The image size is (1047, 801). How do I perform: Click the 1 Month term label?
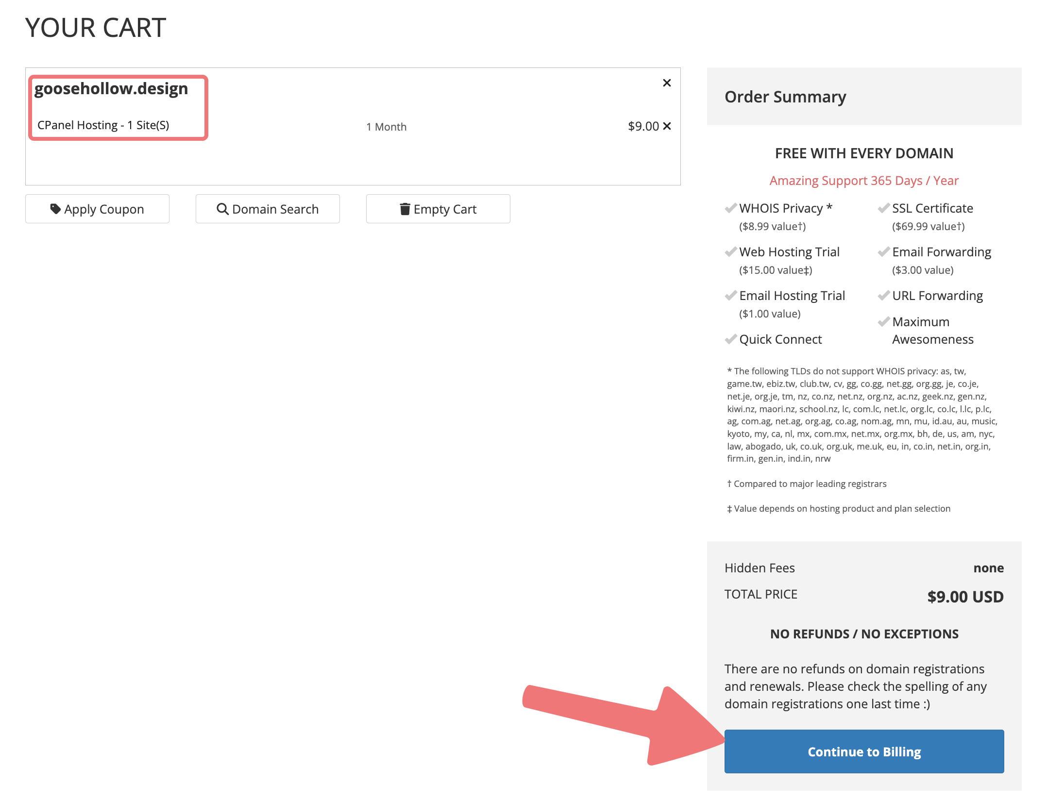(386, 127)
